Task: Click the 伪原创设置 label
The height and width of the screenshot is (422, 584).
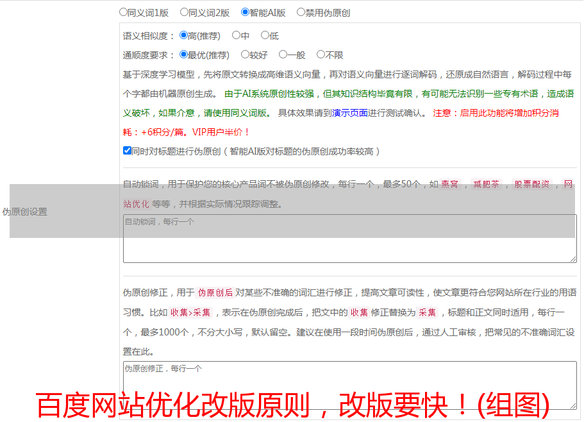Action: (x=24, y=212)
